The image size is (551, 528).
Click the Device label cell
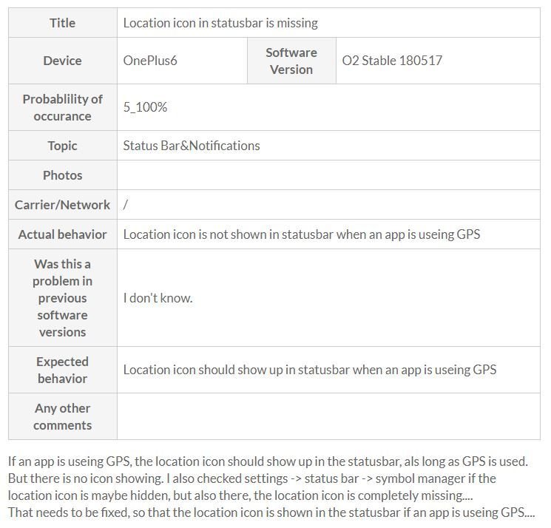coord(63,61)
